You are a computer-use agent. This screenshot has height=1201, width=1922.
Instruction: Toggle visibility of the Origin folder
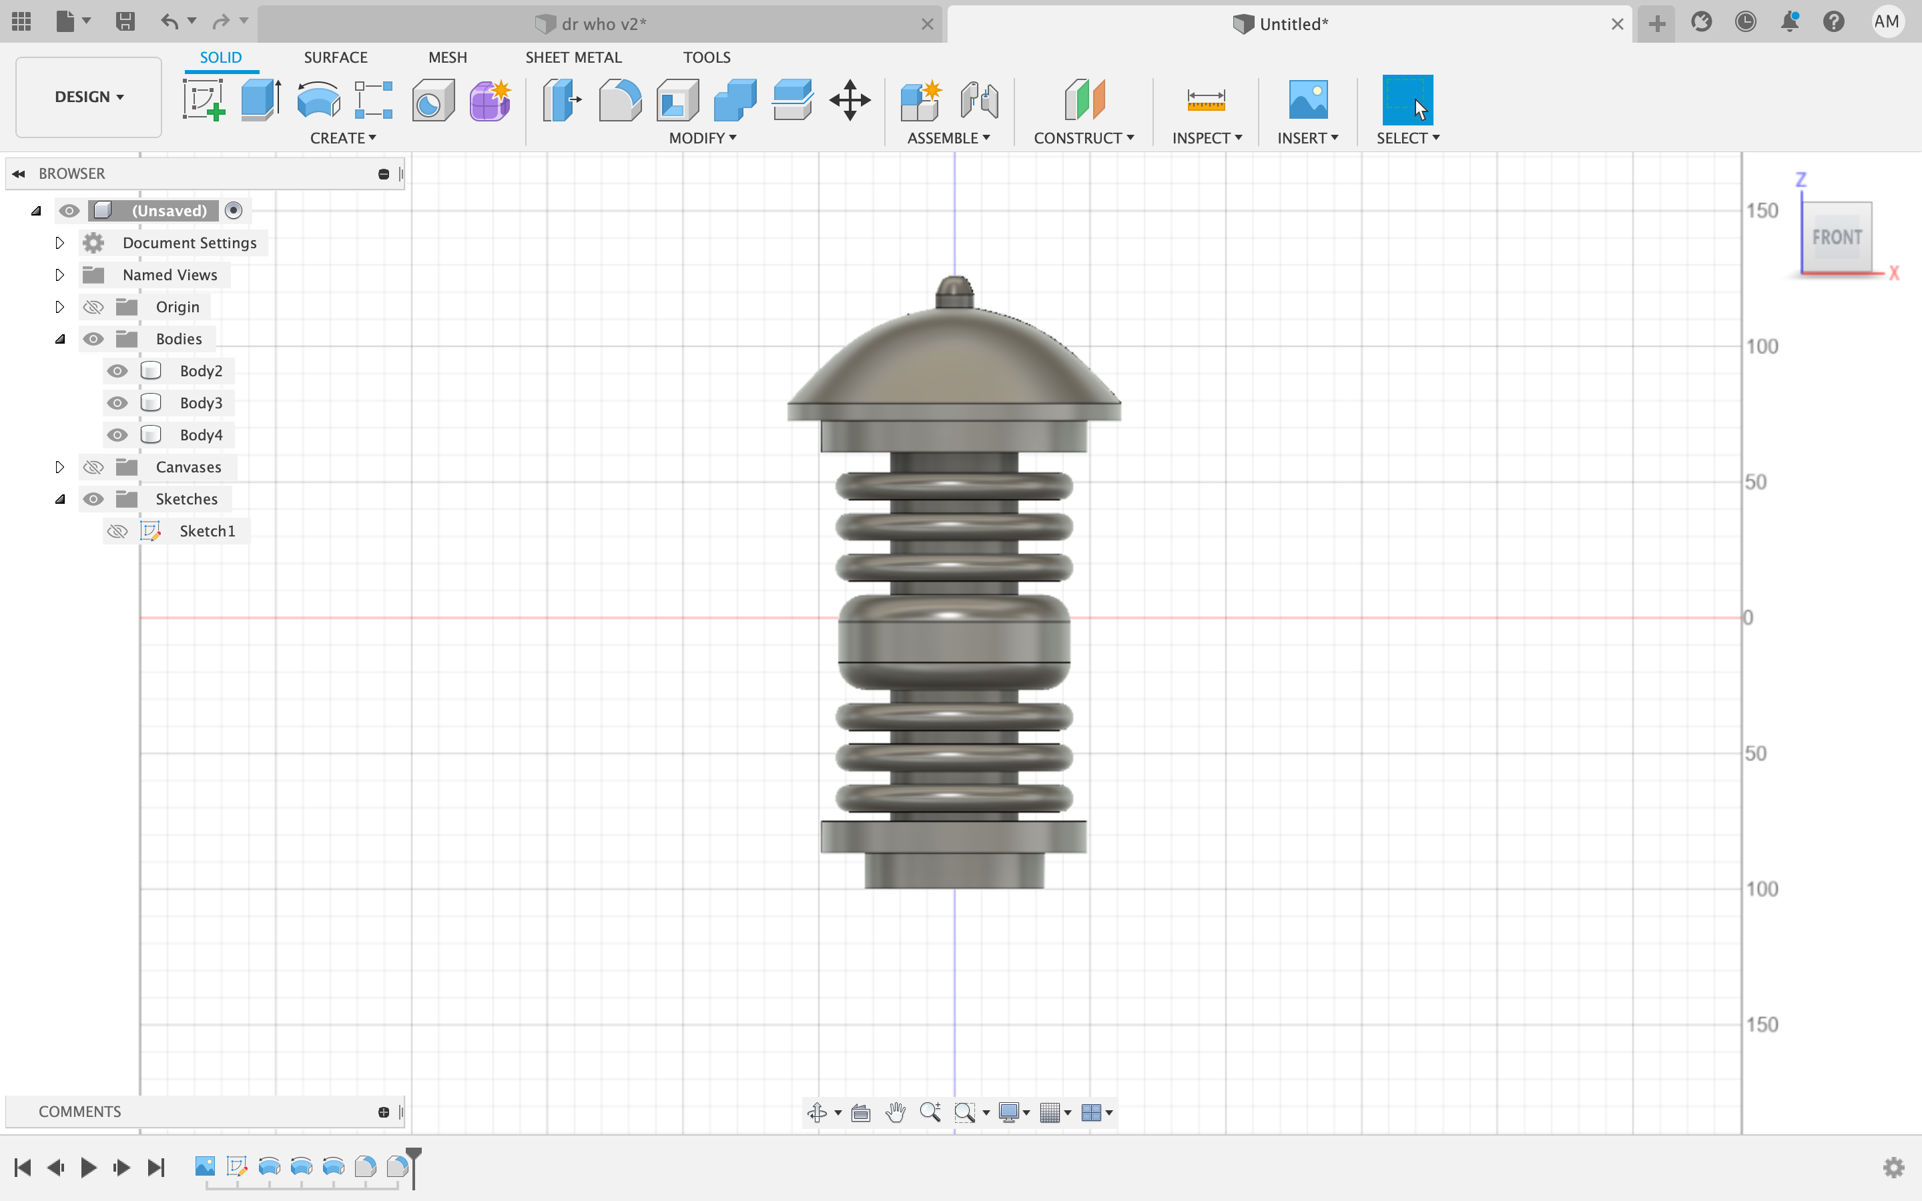(x=93, y=307)
